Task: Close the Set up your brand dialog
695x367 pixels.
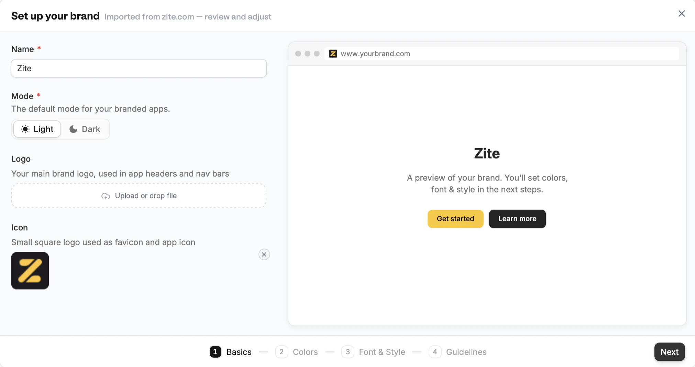Action: tap(682, 14)
